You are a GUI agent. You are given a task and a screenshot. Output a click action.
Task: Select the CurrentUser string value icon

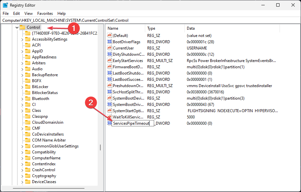pyautogui.click(x=110, y=48)
